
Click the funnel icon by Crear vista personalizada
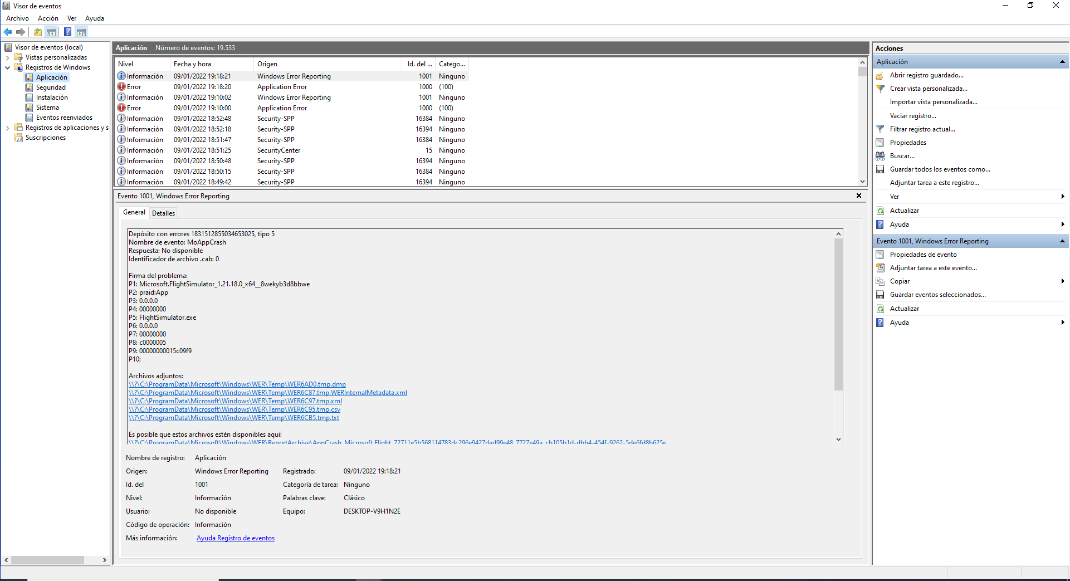coord(880,89)
